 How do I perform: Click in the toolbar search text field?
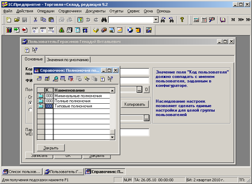131,20
